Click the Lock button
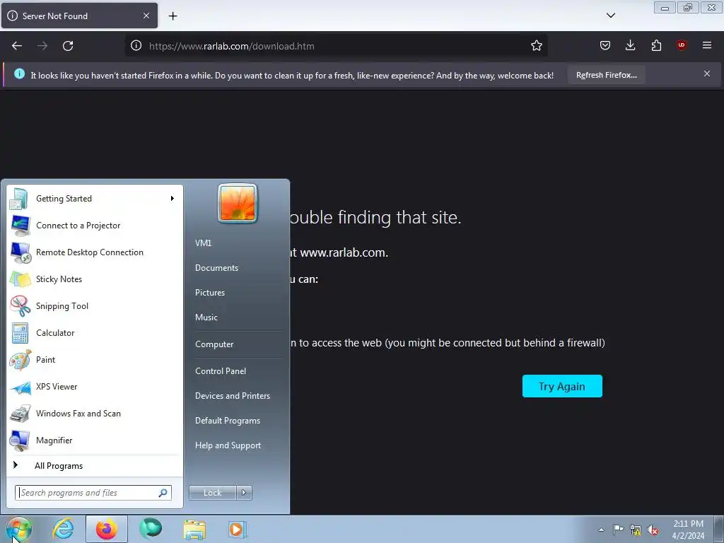Image resolution: width=724 pixels, height=543 pixels. (x=212, y=493)
